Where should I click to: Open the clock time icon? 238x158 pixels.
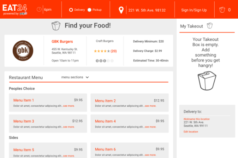pyautogui.click(x=39, y=10)
